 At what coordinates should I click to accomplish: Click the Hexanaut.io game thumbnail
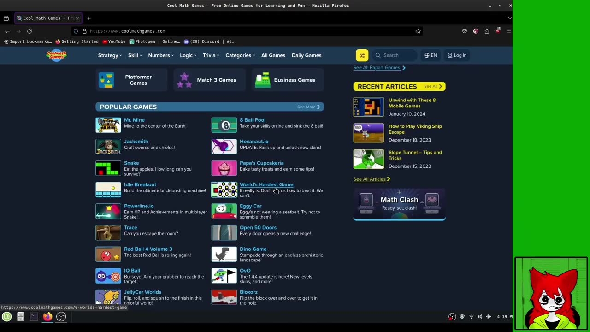point(224,147)
